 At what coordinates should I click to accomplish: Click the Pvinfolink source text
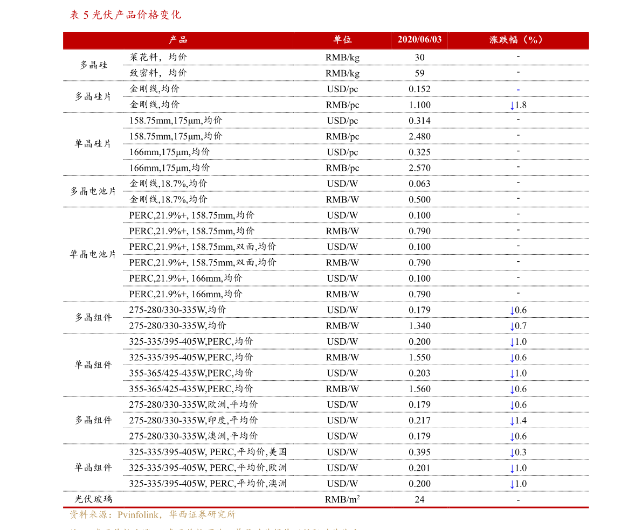pyautogui.click(x=138, y=515)
